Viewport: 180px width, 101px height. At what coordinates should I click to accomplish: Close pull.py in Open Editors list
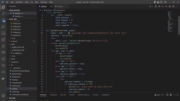[x=11, y=13]
